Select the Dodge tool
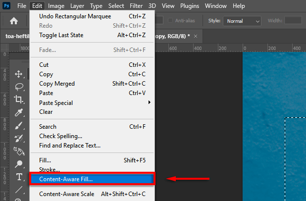The width and height of the screenshot is (306, 201). [19, 164]
